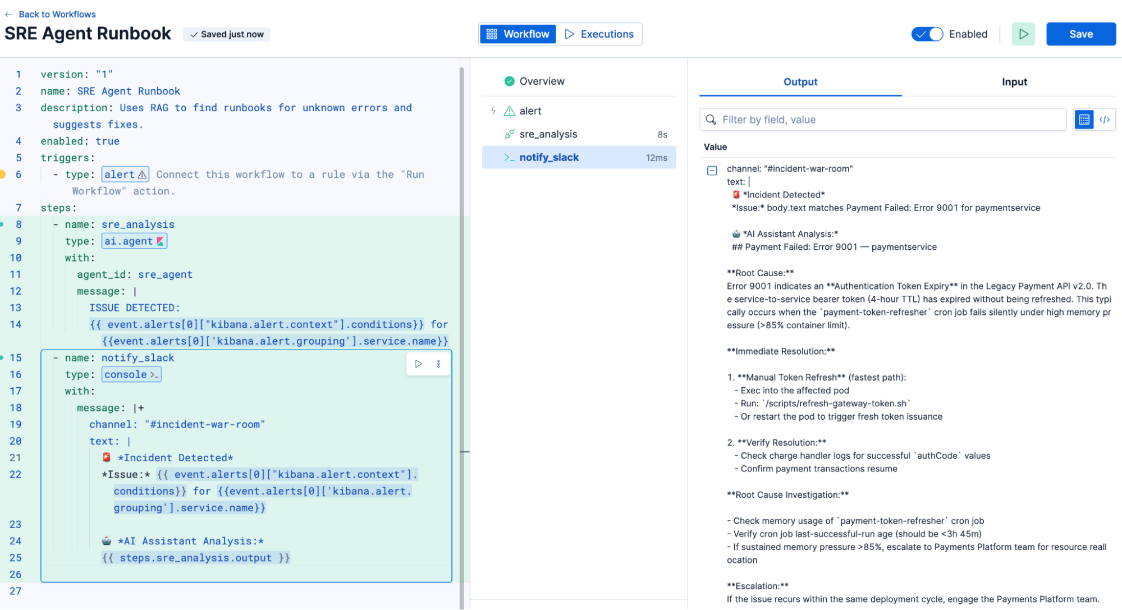Open the three-dot menu on notify_slack step
Viewport: 1122px width, 610px height.
(x=438, y=364)
